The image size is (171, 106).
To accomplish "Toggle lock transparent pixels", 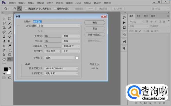I will (x=136, y=31).
